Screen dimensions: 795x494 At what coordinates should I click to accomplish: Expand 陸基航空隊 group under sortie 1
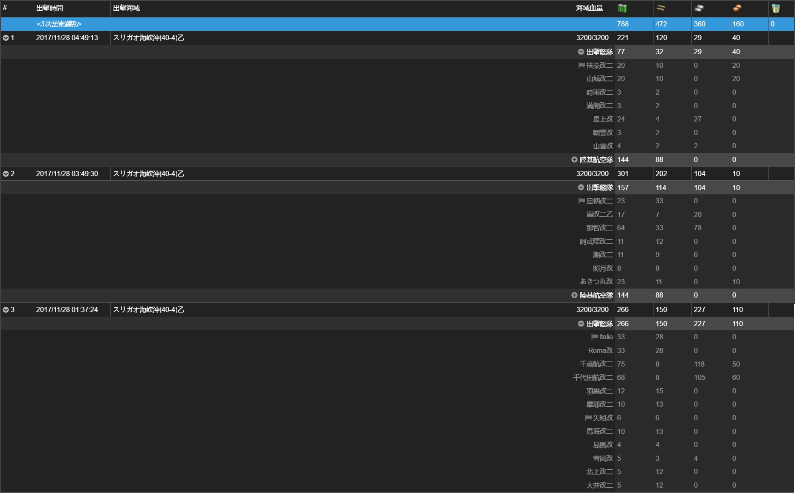point(574,159)
